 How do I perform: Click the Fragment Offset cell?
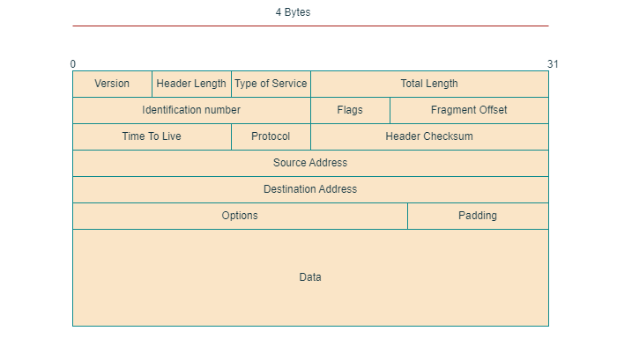tap(469, 110)
